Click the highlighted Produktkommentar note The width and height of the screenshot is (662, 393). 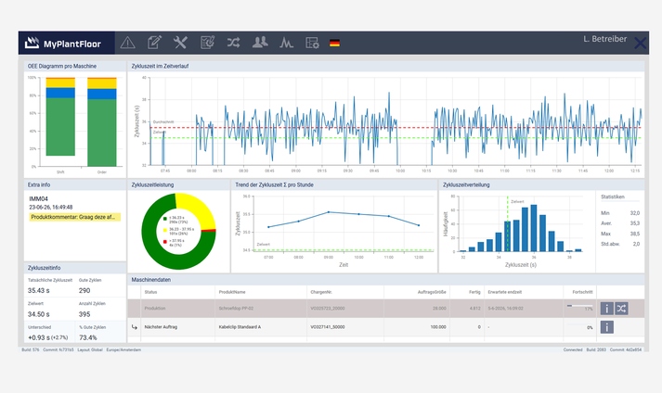tap(74, 217)
